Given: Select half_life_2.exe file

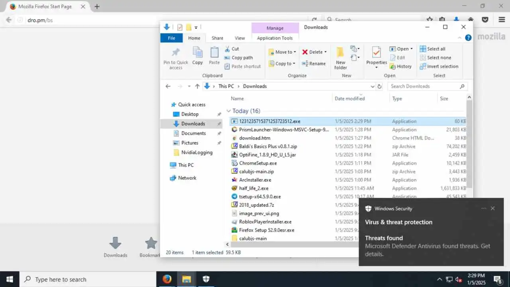Looking at the screenshot, I should [347, 188].
